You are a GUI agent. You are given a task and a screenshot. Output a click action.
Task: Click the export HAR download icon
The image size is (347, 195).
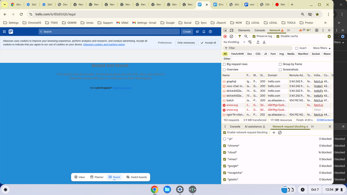pos(264,42)
